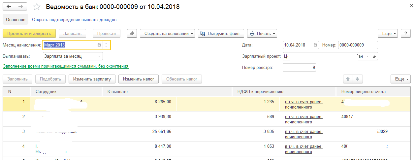
Task: Move row down with arrow button
Action: tap(358, 79)
